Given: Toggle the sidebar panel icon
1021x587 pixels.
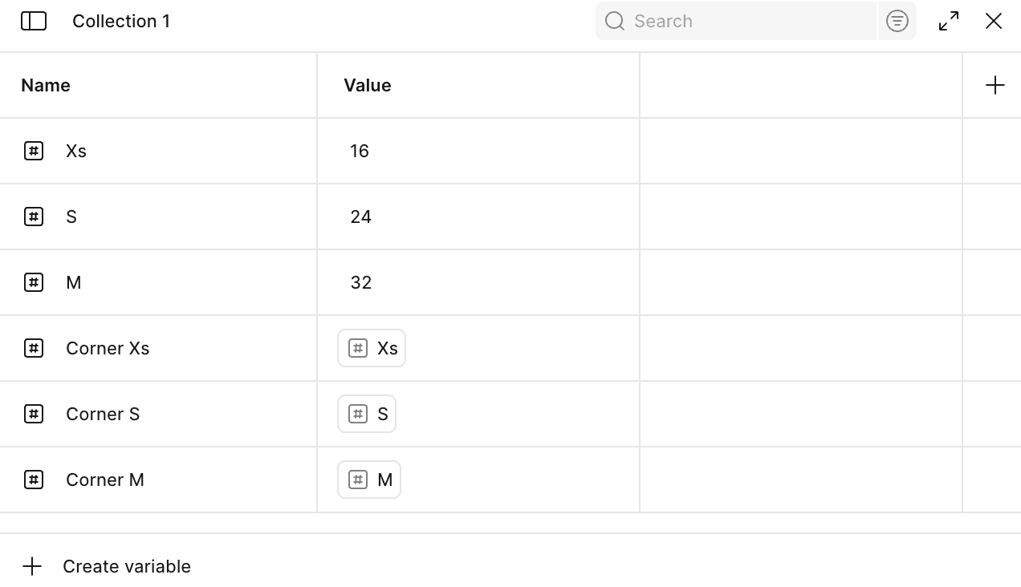Looking at the screenshot, I should coord(34,21).
